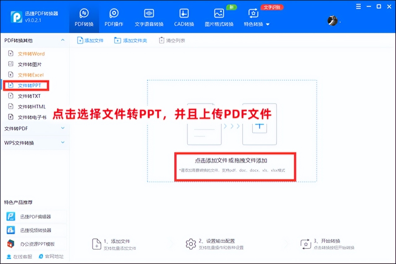This screenshot has width=396, height=264.
Task: Click step 1 添加文件 document icon
Action: [x=97, y=244]
